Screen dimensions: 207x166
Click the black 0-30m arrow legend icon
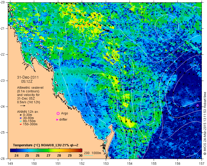[21, 115]
